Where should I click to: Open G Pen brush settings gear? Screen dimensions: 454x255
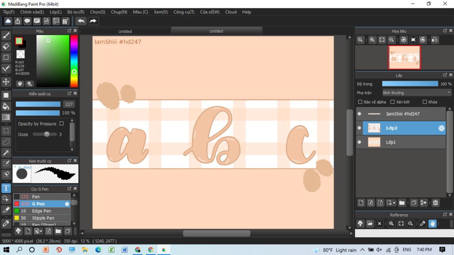coord(67,204)
